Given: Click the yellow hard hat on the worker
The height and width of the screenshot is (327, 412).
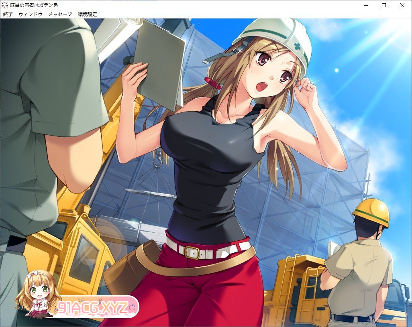Looking at the screenshot, I should point(371,211).
